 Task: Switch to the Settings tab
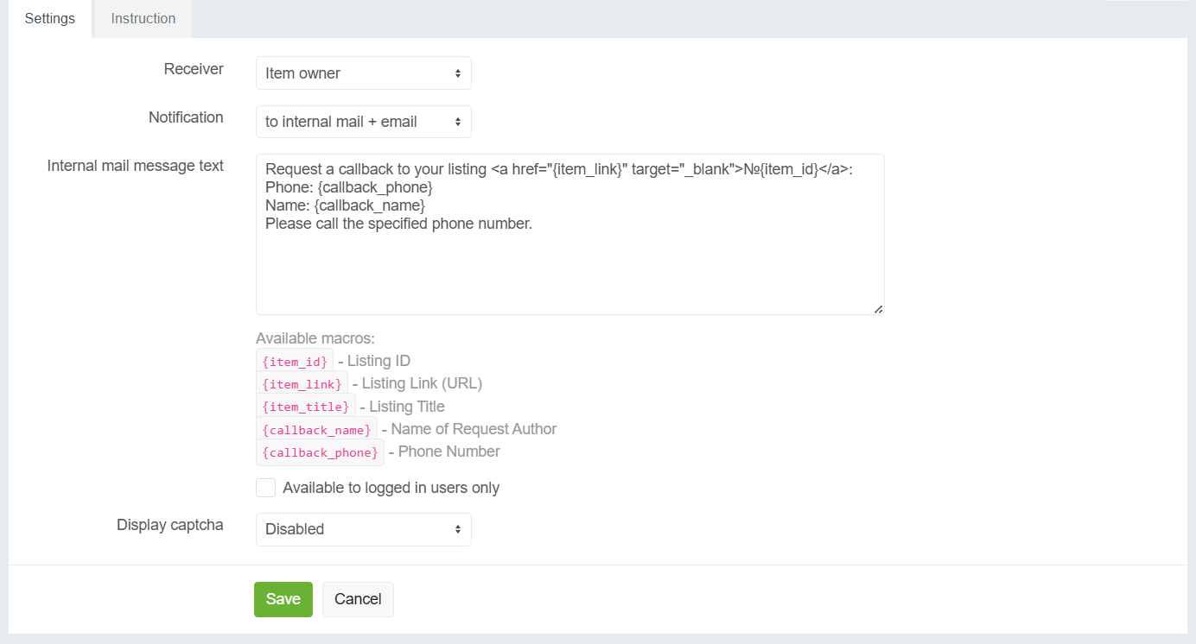pyautogui.click(x=49, y=18)
